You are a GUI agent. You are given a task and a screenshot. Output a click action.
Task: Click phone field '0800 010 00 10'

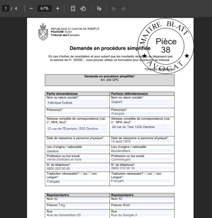click(x=142, y=168)
